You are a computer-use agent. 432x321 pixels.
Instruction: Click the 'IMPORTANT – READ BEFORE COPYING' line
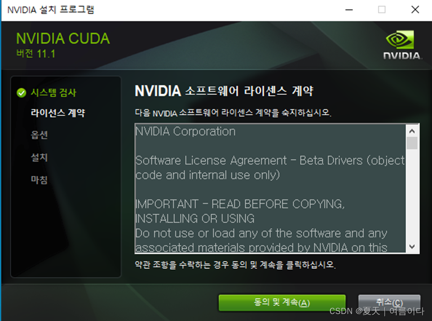(x=240, y=204)
